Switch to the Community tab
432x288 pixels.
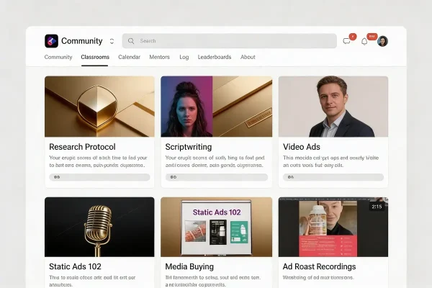(x=58, y=57)
